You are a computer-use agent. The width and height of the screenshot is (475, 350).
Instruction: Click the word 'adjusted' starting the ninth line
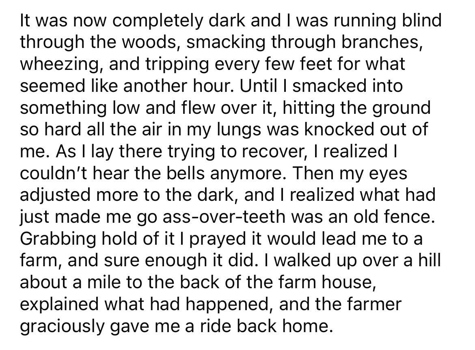(x=56, y=195)
